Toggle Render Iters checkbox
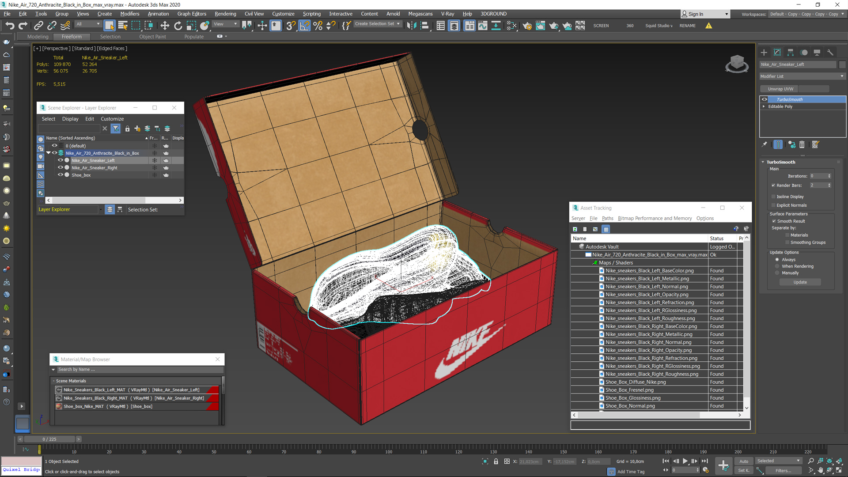This screenshot has width=848, height=477. tap(773, 185)
